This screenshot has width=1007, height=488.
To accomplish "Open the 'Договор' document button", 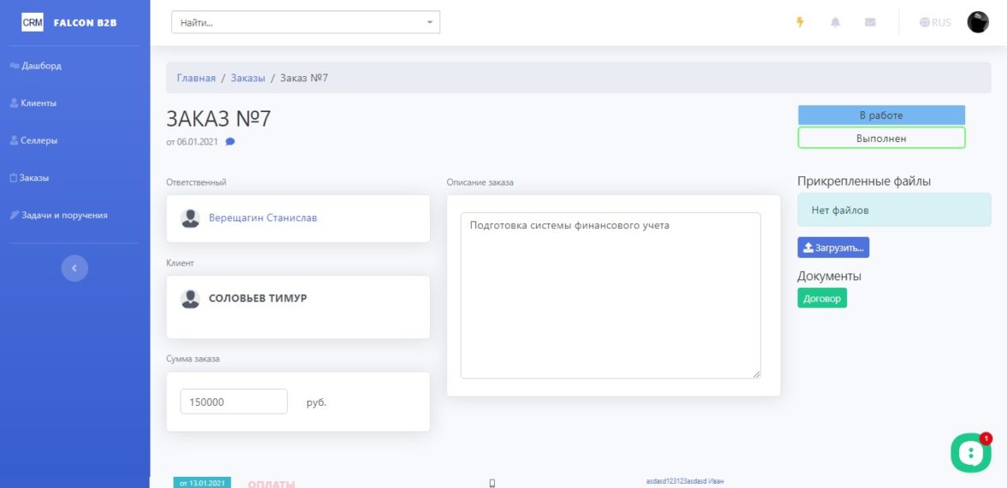I will click(x=822, y=298).
